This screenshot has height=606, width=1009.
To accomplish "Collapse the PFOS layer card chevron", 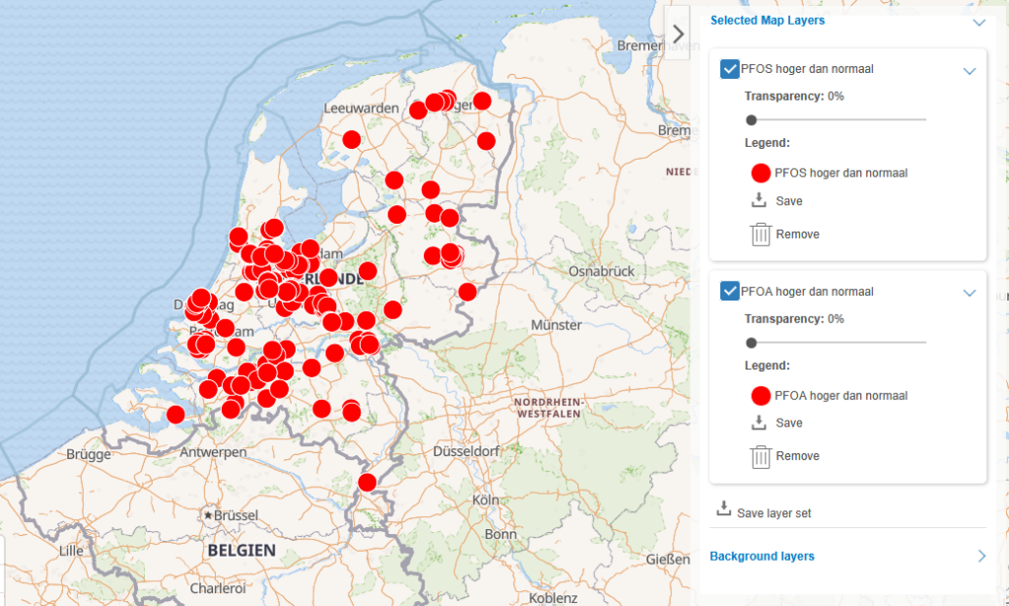I will coord(970,71).
